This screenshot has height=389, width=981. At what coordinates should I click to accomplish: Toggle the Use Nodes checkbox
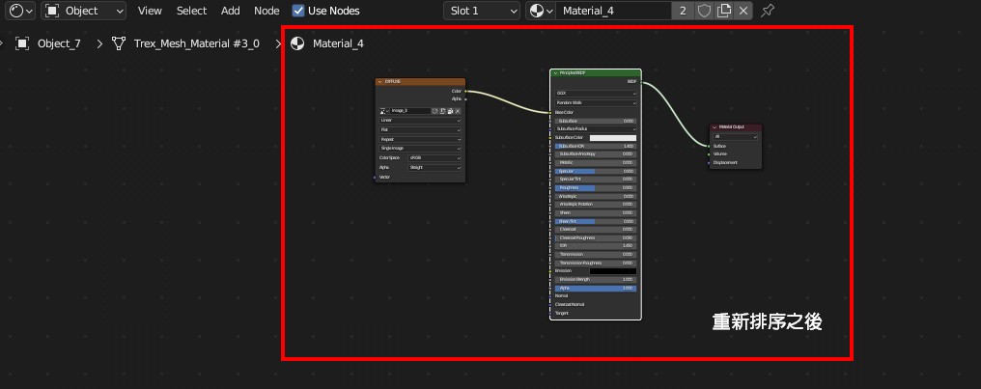298,11
